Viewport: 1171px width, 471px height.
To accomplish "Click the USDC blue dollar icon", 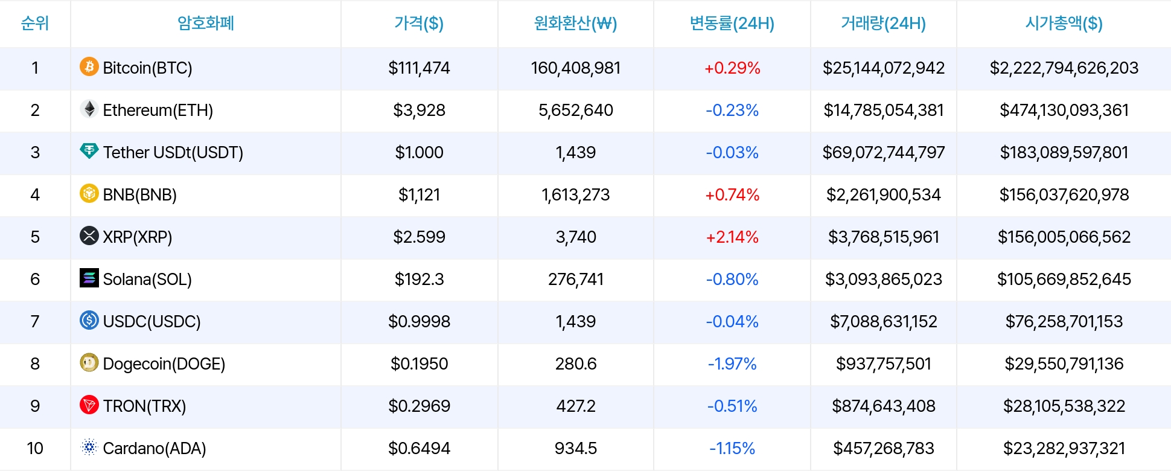I will [89, 320].
